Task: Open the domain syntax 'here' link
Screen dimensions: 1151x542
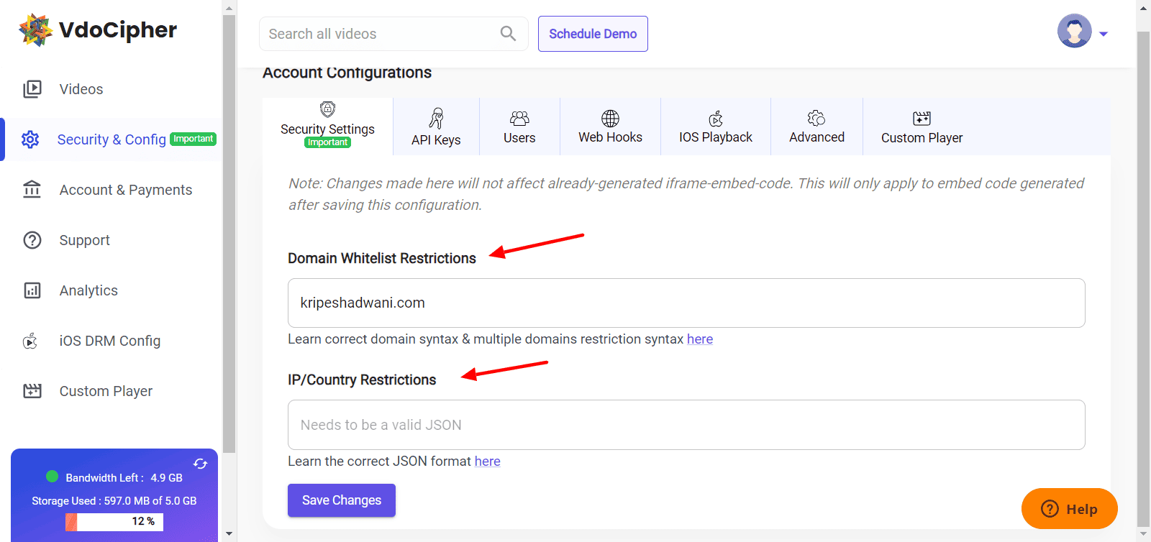Action: point(699,339)
